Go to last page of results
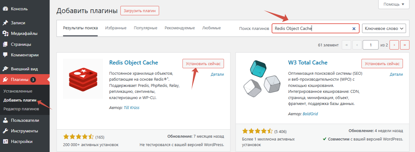 [405, 45]
